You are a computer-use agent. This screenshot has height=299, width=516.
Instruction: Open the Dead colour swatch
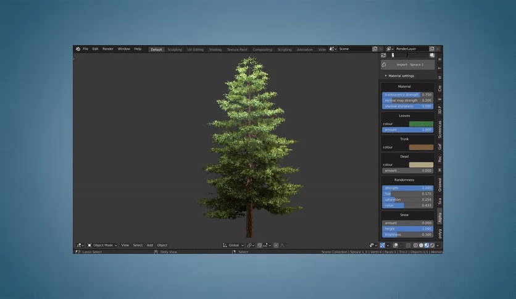421,165
